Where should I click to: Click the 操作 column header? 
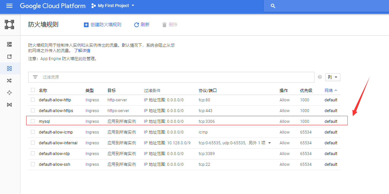[x=284, y=91]
